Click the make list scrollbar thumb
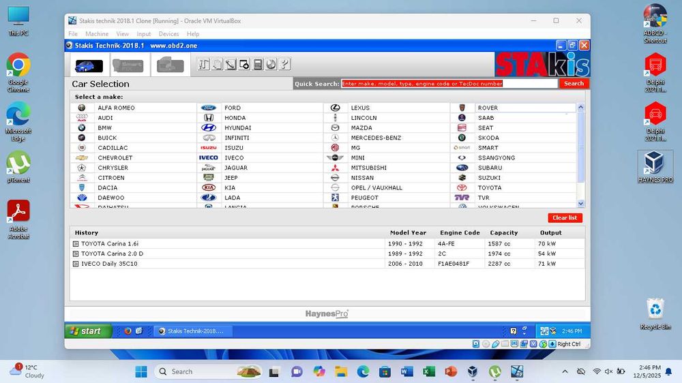This screenshot has width=682, height=383. pyautogui.click(x=580, y=147)
